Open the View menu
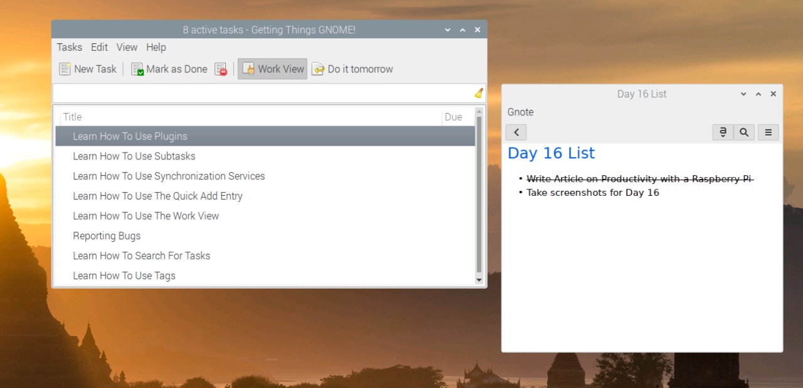 point(127,47)
